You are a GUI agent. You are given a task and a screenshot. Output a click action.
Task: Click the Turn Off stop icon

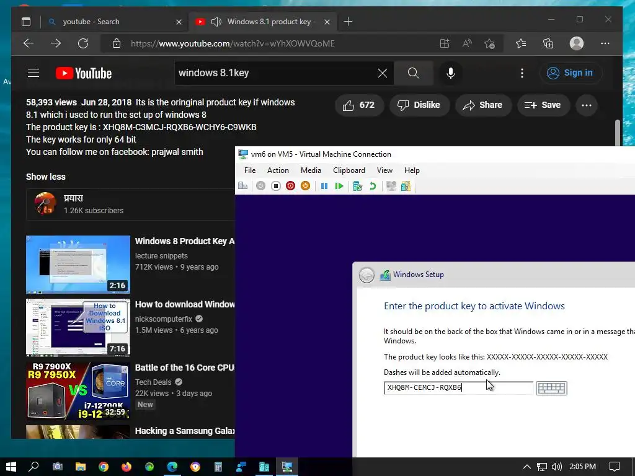coord(276,186)
